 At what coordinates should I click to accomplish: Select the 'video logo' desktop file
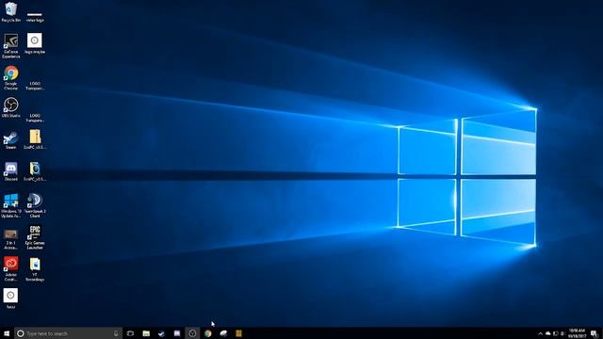tap(35, 16)
